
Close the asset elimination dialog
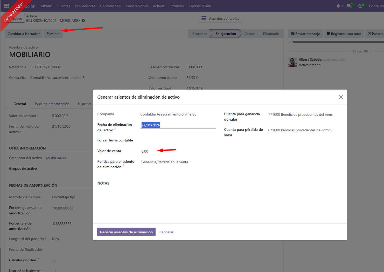point(341,97)
